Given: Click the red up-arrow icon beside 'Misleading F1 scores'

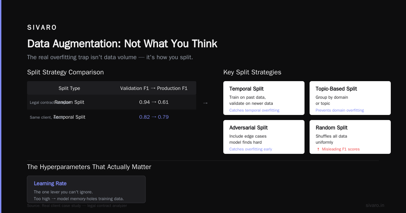Looking at the screenshot, I should tap(318, 149).
